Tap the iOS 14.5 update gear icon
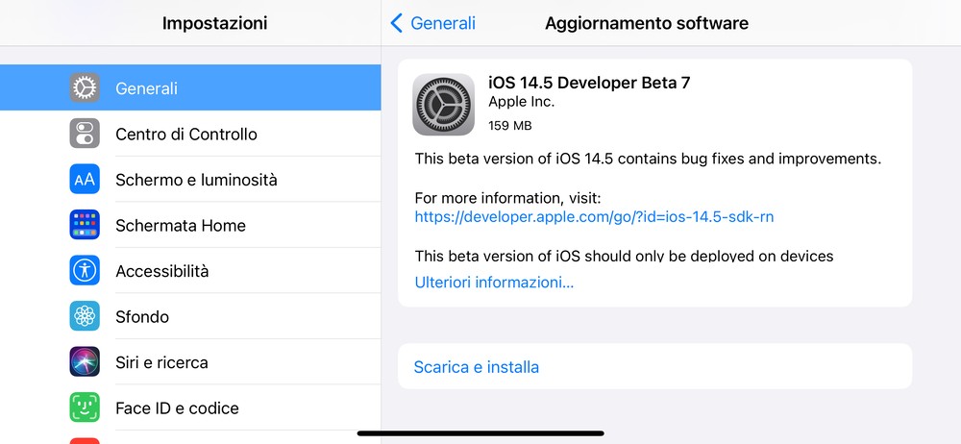The width and height of the screenshot is (961, 444). (444, 104)
